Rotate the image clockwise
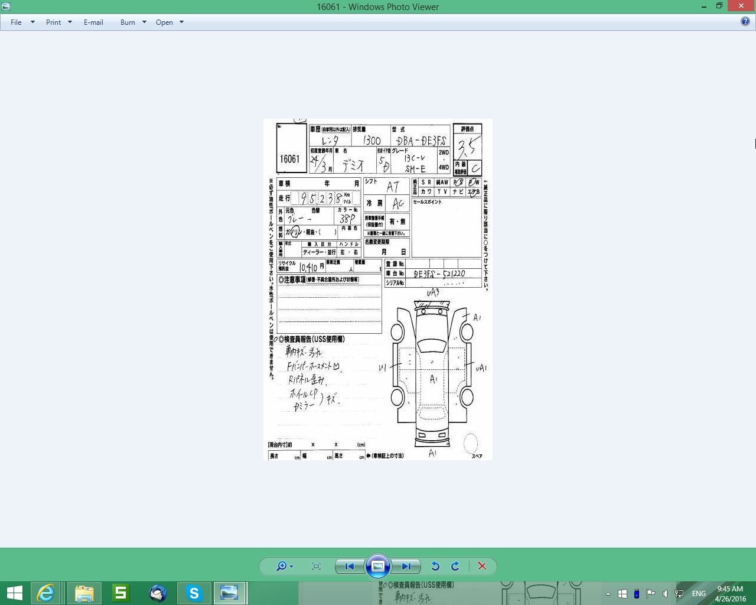Image resolution: width=756 pixels, height=605 pixels. [455, 566]
